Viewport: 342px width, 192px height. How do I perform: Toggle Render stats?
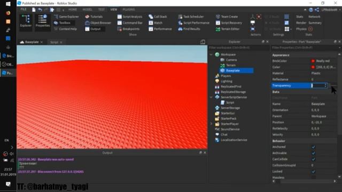click(301, 23)
